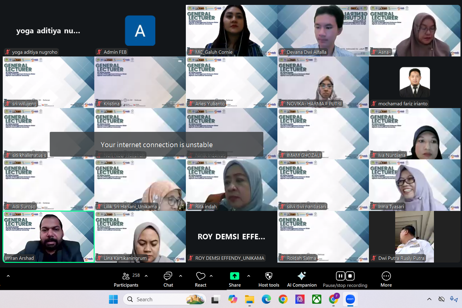The width and height of the screenshot is (462, 308).
Task: Expand the arrow next to React
Action: coord(211,276)
